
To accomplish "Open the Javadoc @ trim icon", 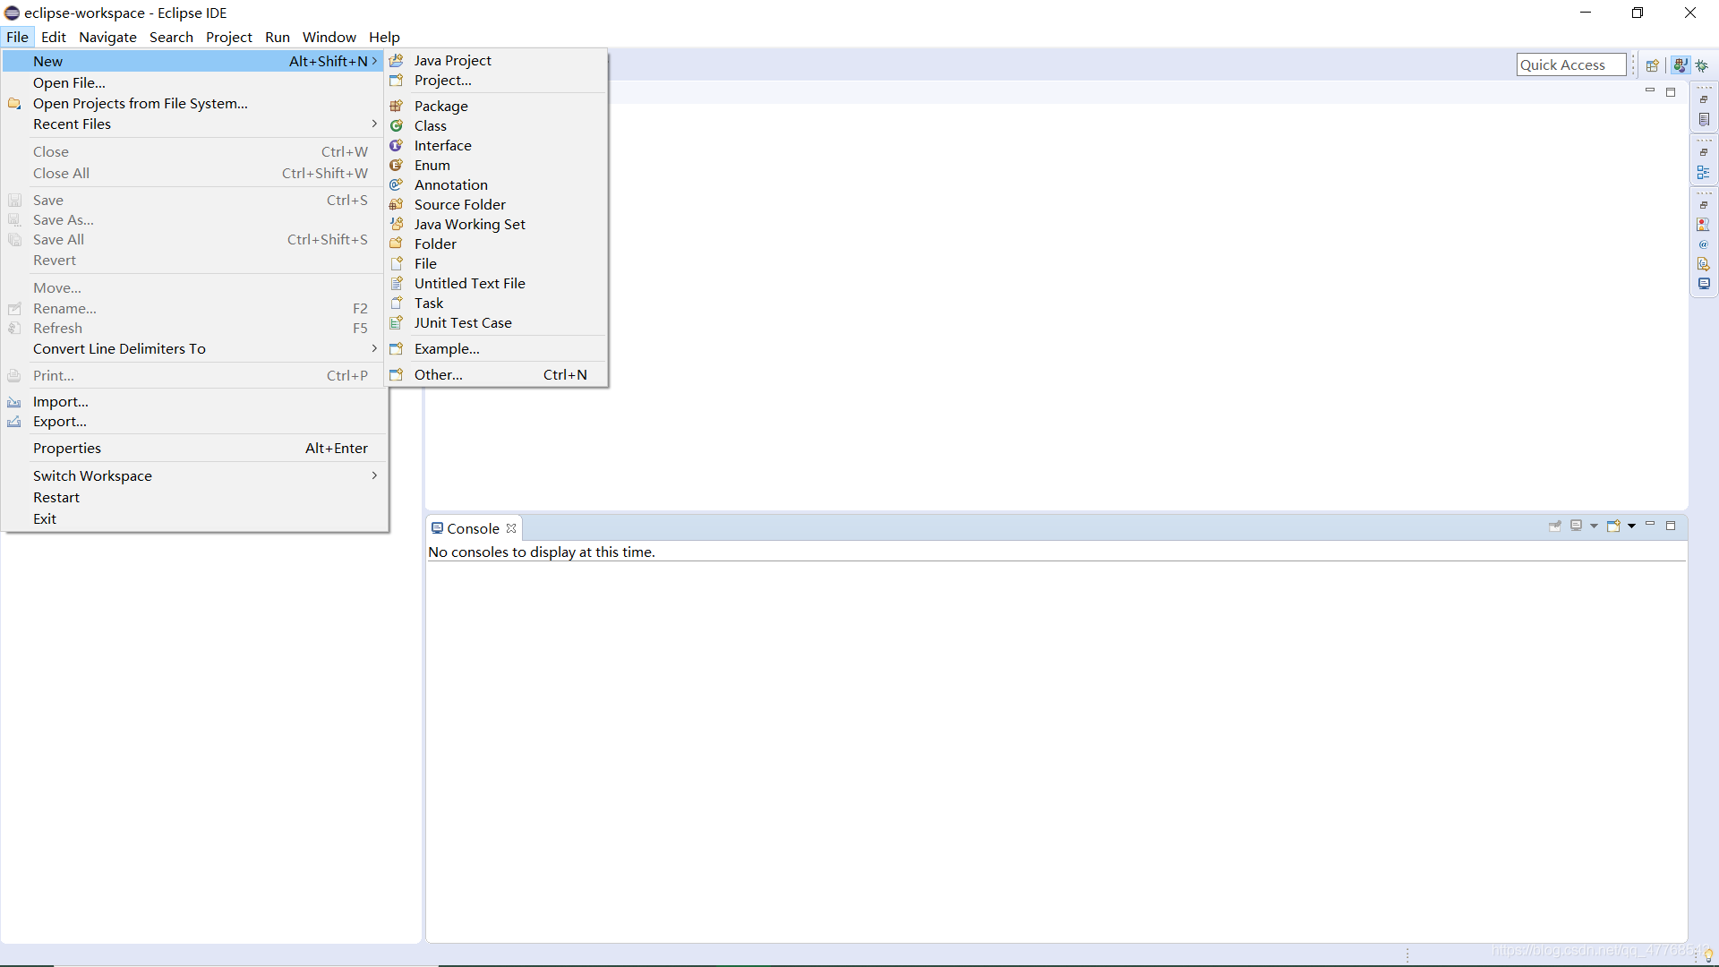I will [x=1704, y=244].
